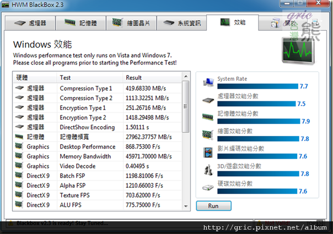This screenshot has width=333, height=234.
Task: Click result 251.26716 MB/s
Action: tap(146, 108)
